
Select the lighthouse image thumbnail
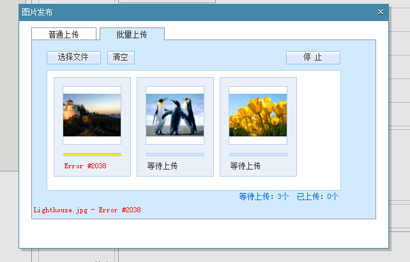tap(92, 115)
